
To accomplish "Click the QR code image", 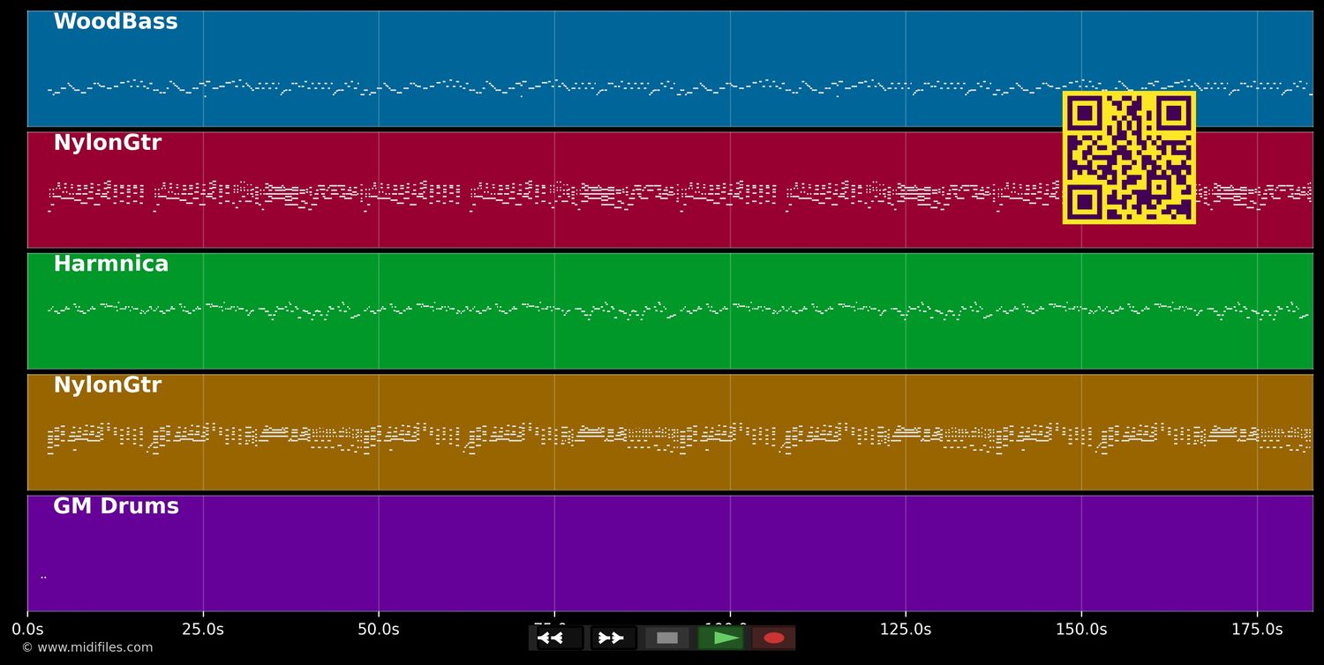I will coord(1129,158).
